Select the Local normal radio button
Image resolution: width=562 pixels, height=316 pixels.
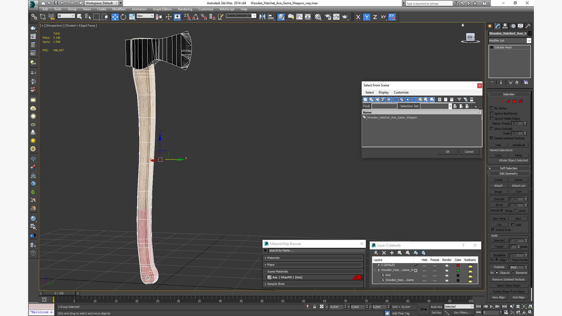click(516, 211)
